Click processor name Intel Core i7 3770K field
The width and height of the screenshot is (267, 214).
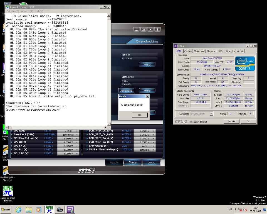[212, 58]
